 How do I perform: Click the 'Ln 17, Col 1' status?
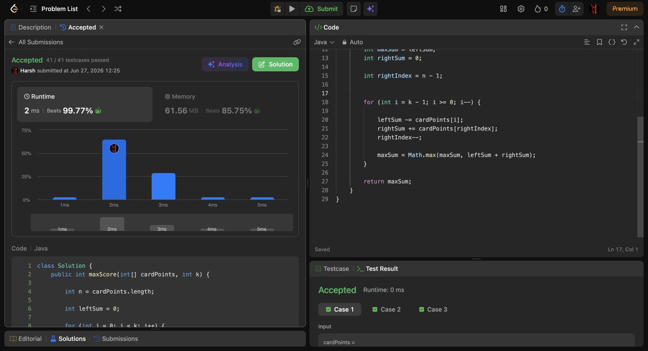[623, 250]
